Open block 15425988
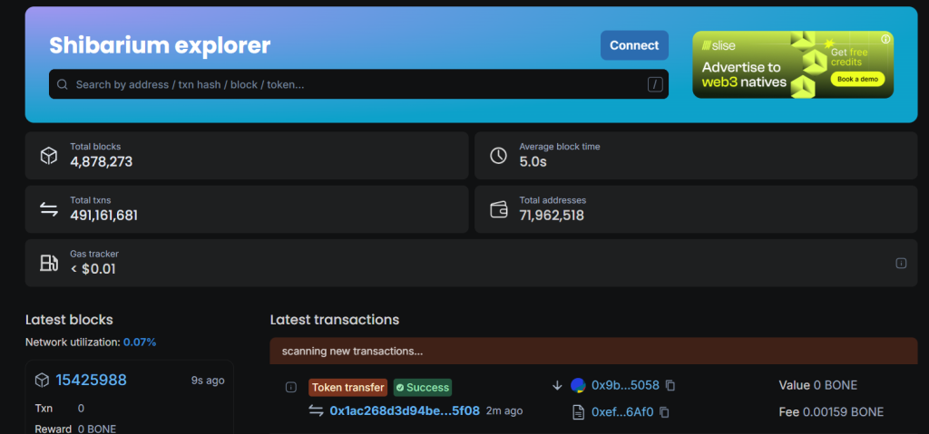 tap(92, 381)
